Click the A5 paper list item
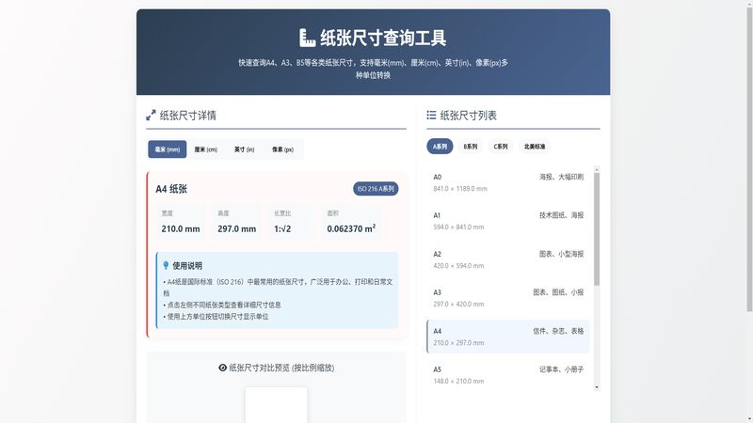Image resolution: width=753 pixels, height=423 pixels. point(508,375)
